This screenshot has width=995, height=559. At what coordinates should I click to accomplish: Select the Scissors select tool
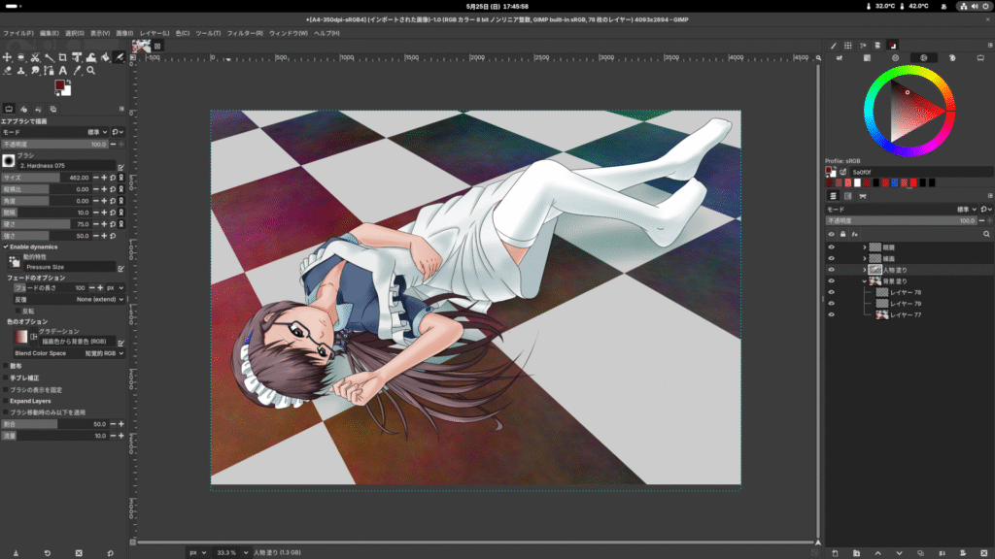point(35,57)
